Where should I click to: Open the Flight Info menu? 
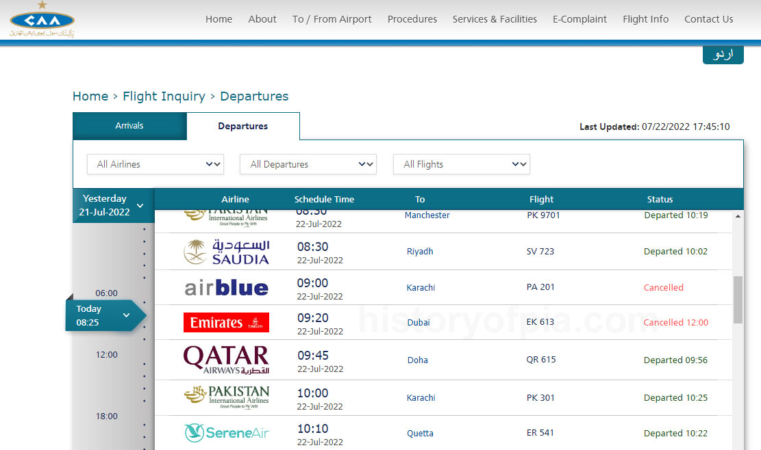[x=645, y=19]
